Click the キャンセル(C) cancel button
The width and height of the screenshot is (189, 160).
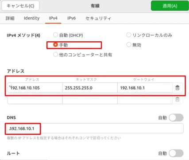[x=20, y=6]
